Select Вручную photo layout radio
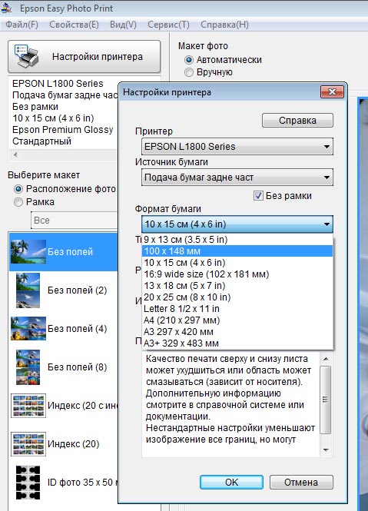The image size is (368, 511). 189,72
